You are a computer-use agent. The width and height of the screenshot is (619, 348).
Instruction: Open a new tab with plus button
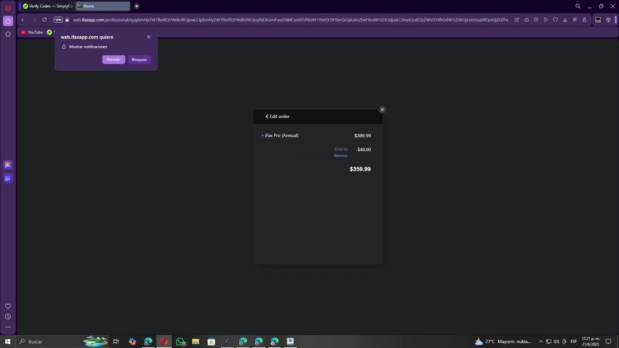[137, 6]
